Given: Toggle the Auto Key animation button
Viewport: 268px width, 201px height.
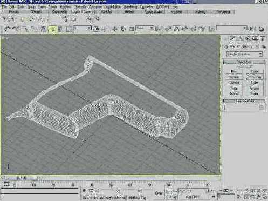Looking at the screenshot, I should [171, 191].
